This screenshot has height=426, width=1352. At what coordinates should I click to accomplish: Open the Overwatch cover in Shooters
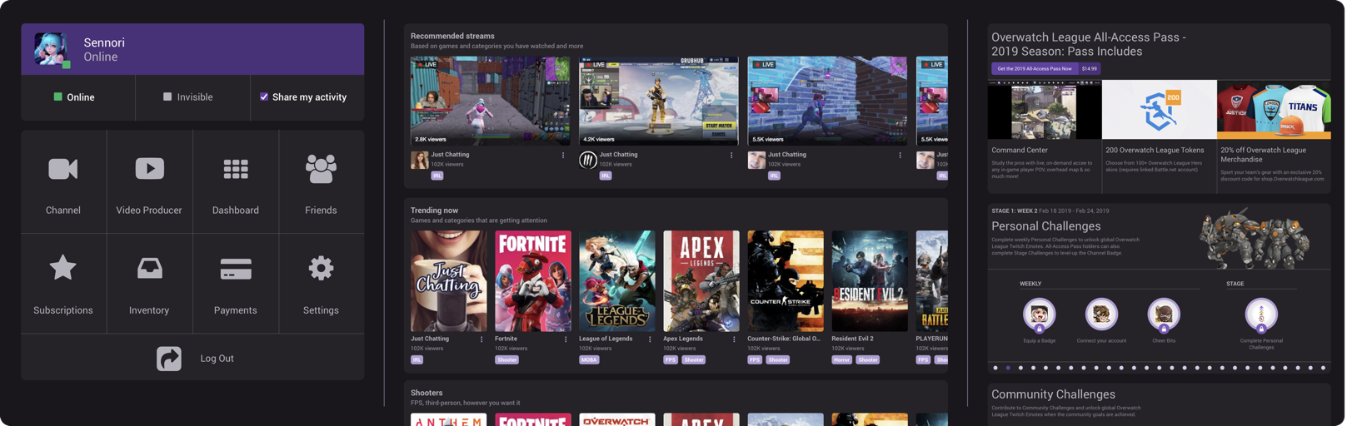617,420
